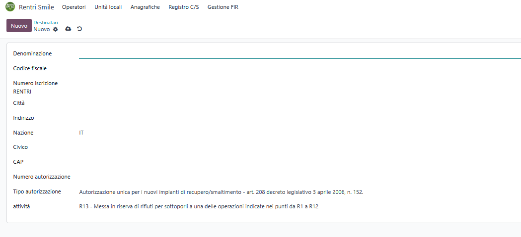Image resolution: width=521 pixels, height=237 pixels.
Task: Click the Indirizzo input field
Action: click(x=299, y=118)
